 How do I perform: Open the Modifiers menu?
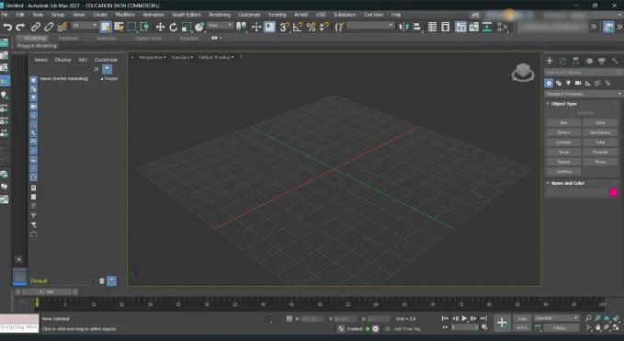click(125, 15)
